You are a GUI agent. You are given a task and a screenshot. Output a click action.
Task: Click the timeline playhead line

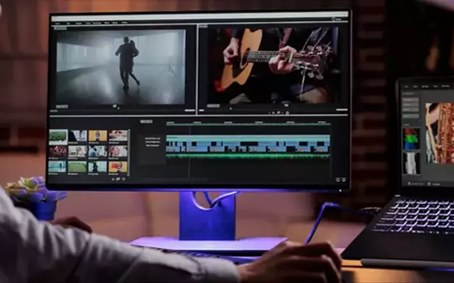point(190,152)
